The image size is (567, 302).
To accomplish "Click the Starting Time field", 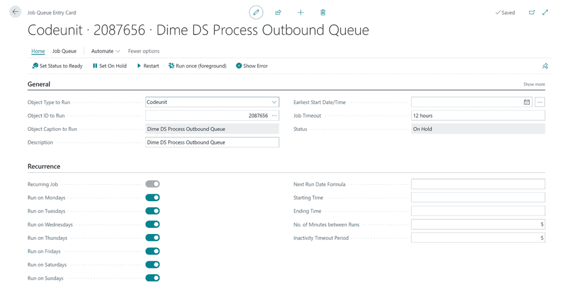I will 478,198.
